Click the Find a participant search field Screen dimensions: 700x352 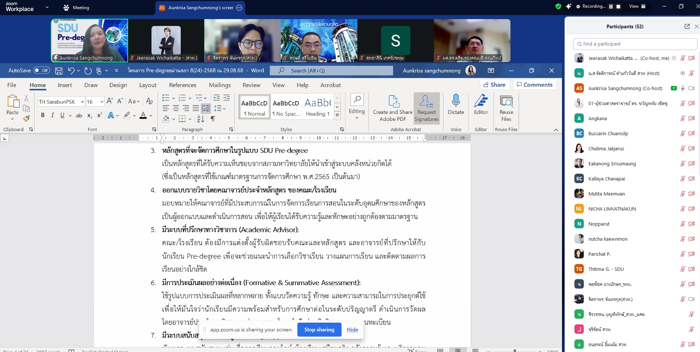(635, 44)
